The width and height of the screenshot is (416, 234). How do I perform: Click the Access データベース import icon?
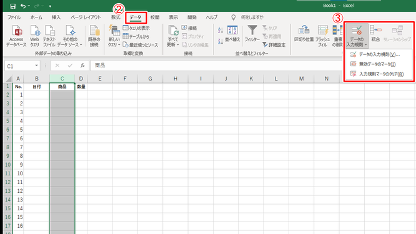(16, 36)
